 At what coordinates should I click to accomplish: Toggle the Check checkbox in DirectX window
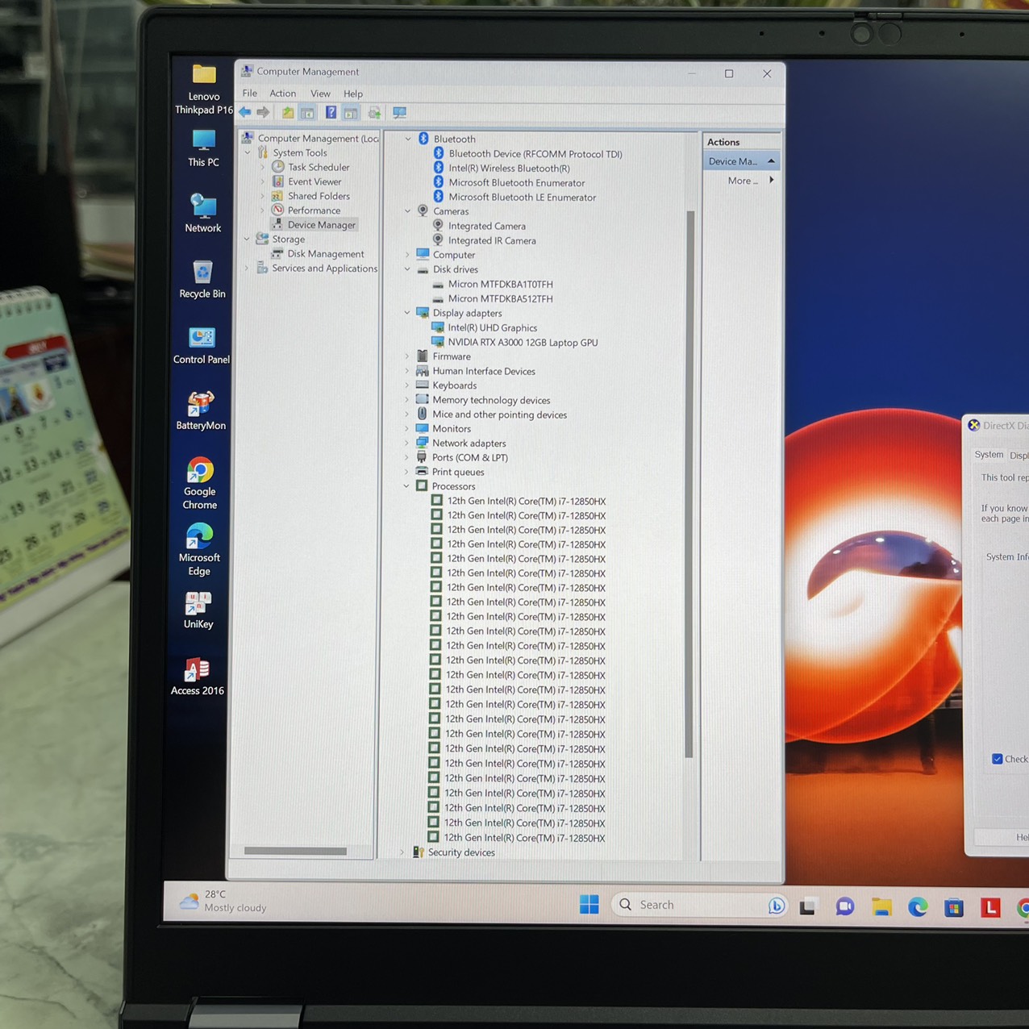click(998, 759)
